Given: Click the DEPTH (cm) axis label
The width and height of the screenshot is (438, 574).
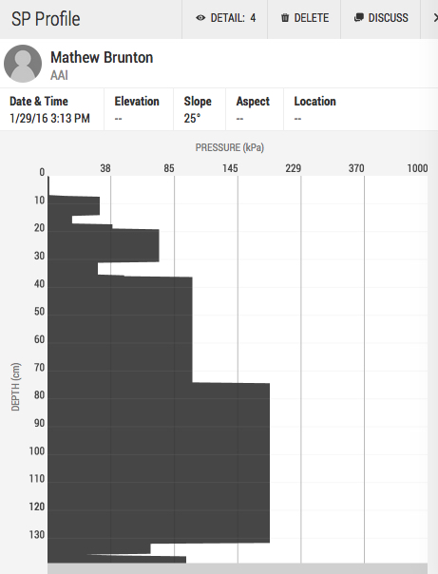Looking at the screenshot, I should (15, 387).
